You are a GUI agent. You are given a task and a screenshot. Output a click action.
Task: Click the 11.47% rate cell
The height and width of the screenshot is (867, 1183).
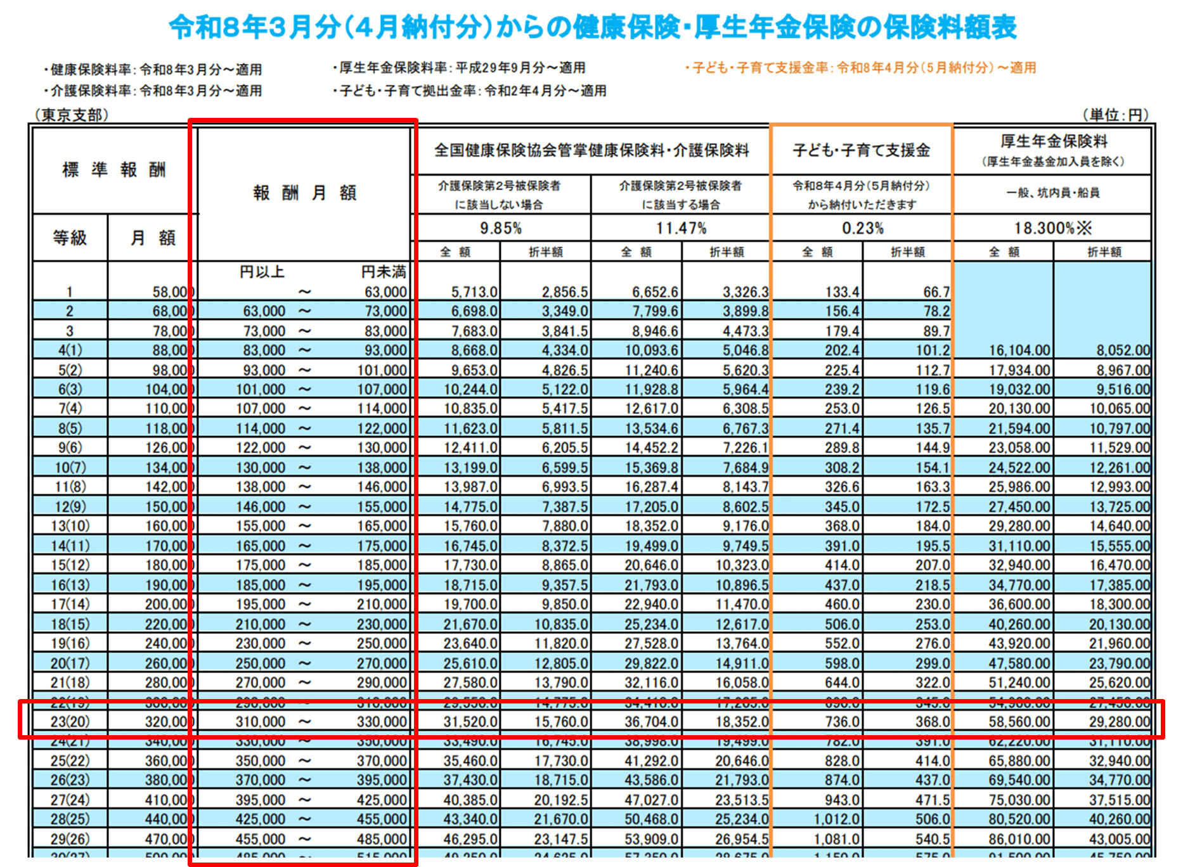click(681, 228)
